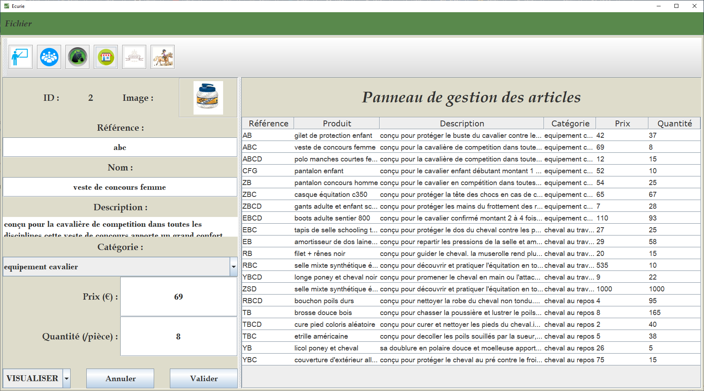The width and height of the screenshot is (704, 391).
Task: Select the casque équitation c350 row
Action: coord(331,195)
